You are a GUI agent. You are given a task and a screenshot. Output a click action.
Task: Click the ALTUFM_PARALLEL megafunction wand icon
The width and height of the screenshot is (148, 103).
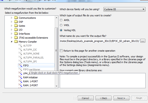[20, 57]
